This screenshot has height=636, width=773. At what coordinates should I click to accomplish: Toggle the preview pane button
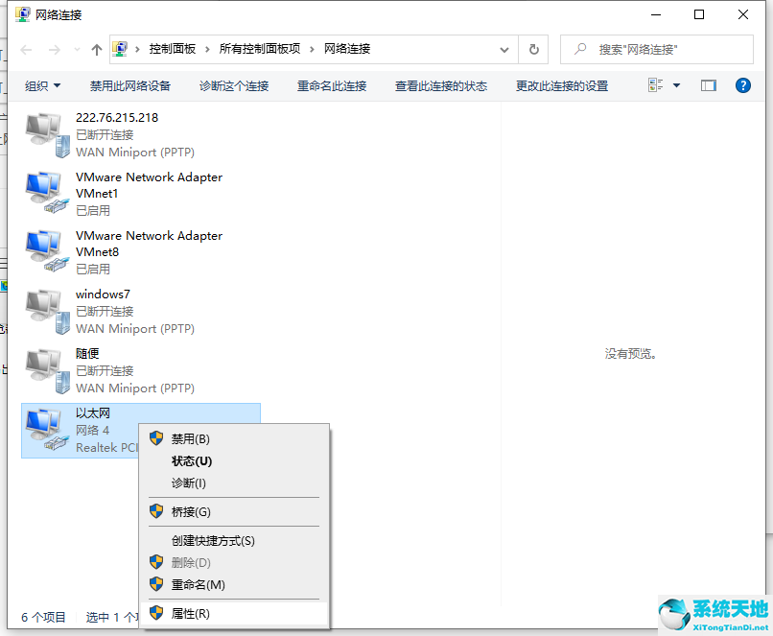point(708,85)
